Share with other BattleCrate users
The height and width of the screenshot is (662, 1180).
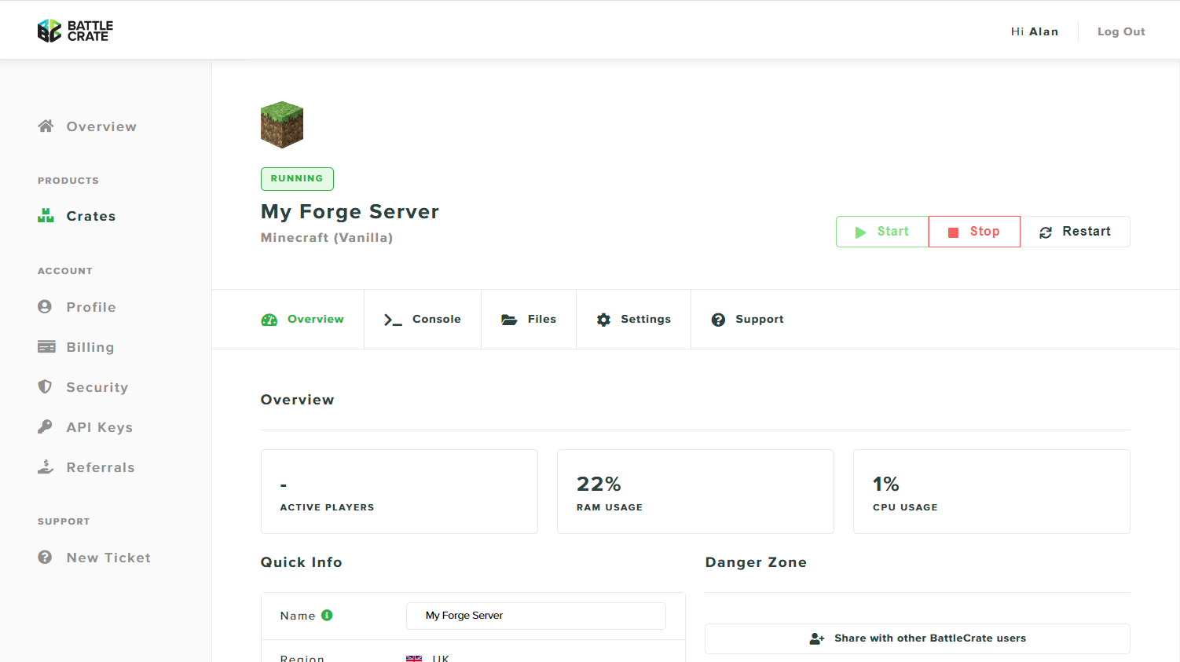click(x=918, y=638)
